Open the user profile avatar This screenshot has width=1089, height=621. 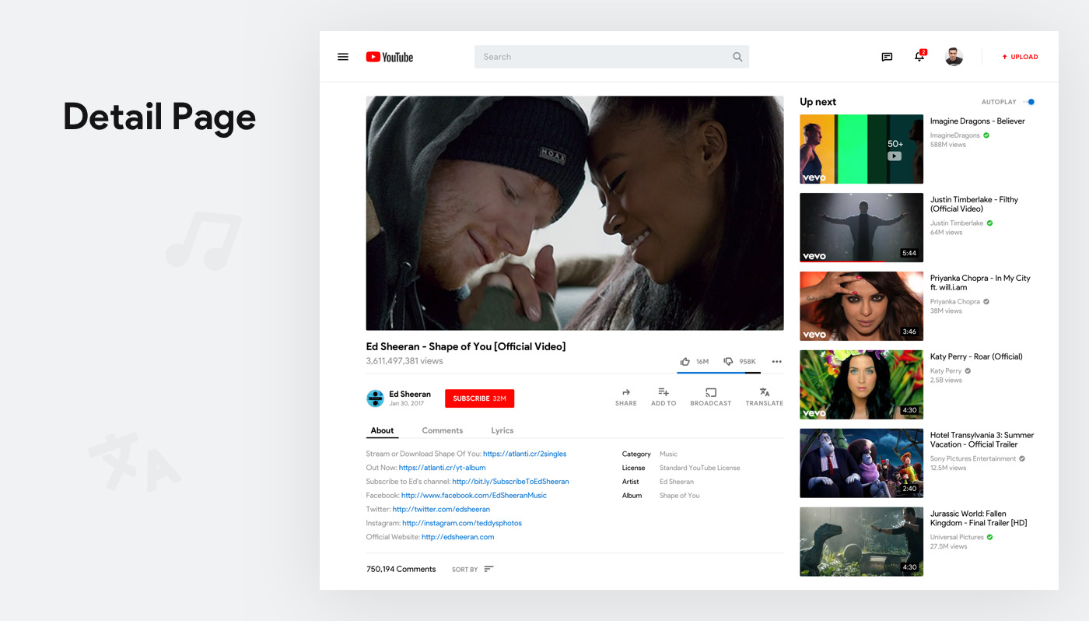click(x=954, y=57)
